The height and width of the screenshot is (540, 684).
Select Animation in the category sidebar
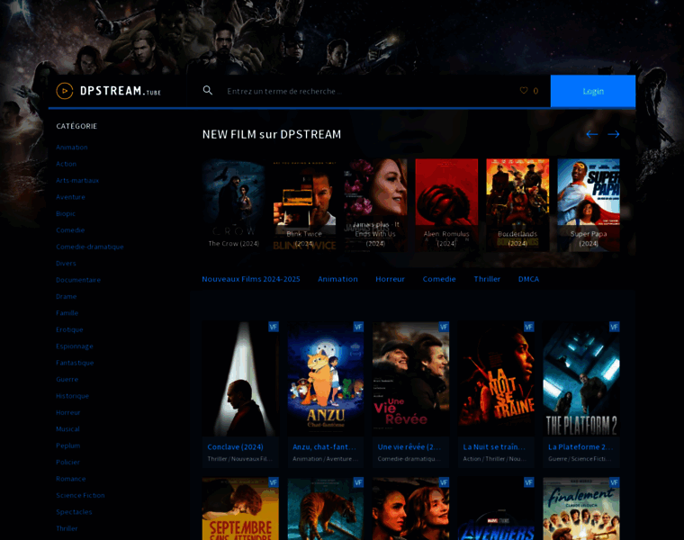click(71, 148)
